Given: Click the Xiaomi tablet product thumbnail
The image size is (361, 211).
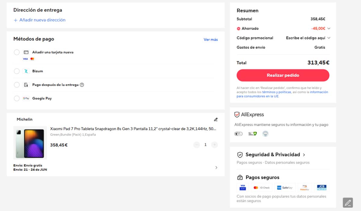Looking at the screenshot, I should pos(30,143).
